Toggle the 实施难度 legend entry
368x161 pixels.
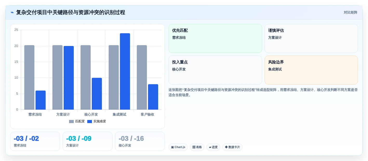pyautogui.click(x=97, y=121)
